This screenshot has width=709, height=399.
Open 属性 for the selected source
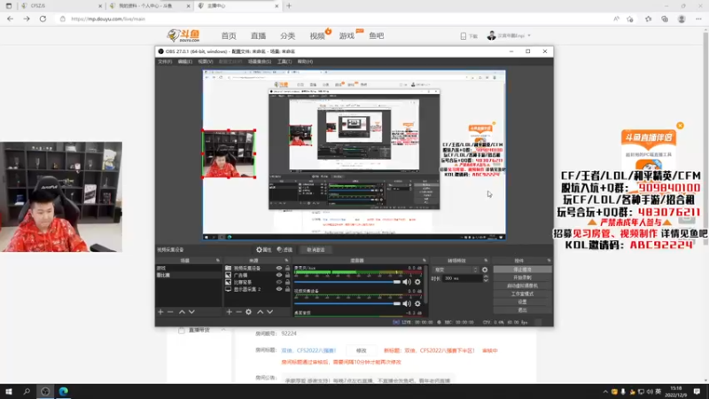263,250
